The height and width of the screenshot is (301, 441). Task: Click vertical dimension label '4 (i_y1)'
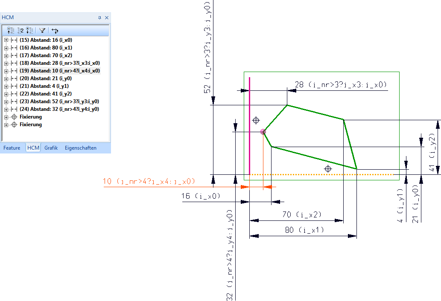pos(400,205)
